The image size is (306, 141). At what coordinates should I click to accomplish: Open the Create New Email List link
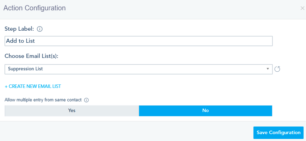[35, 86]
